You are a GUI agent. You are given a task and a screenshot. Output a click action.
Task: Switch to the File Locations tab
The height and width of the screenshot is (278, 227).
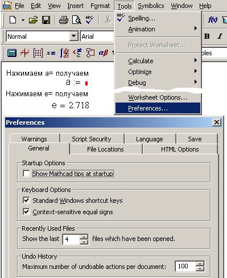105,149
